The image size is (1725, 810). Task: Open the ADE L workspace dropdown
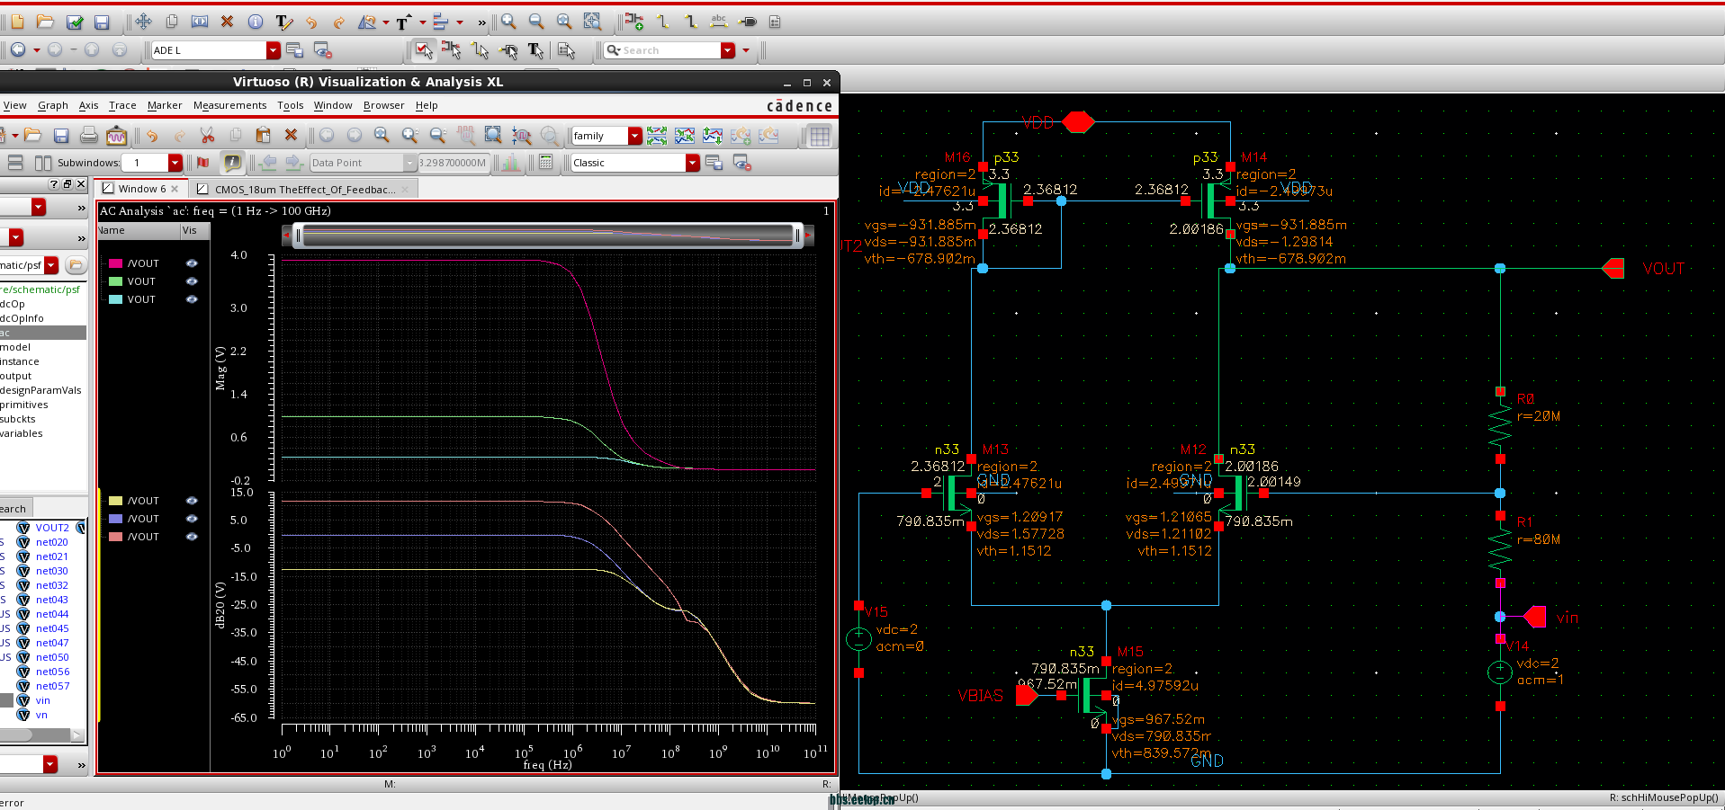(x=274, y=50)
